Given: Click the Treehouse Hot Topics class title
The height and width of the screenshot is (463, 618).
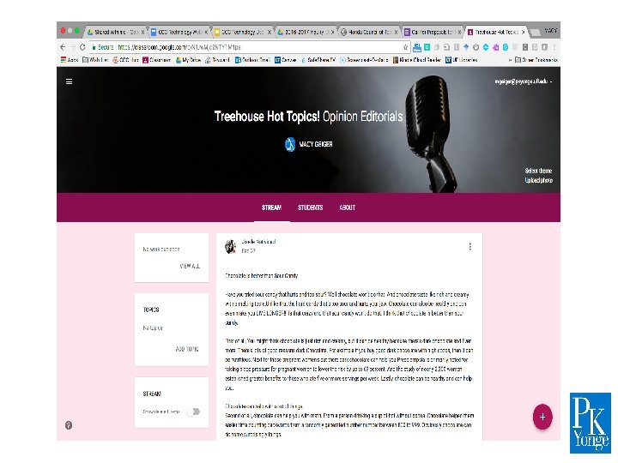Looking at the screenshot, I should [309, 117].
